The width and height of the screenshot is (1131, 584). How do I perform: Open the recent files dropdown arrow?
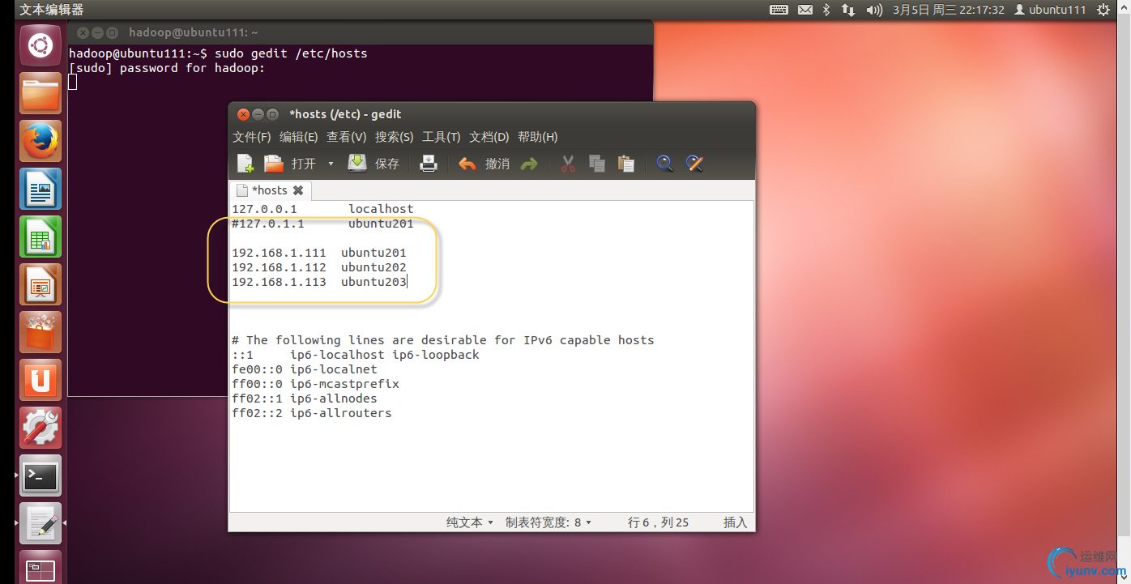[x=331, y=164]
